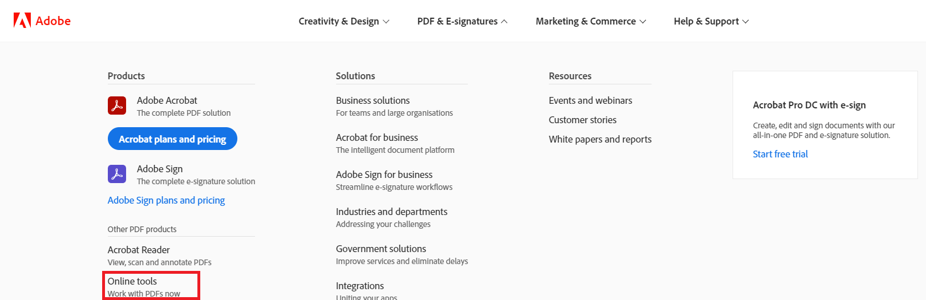926x300 pixels.
Task: Open Business solutions for teams
Action: pyautogui.click(x=373, y=100)
